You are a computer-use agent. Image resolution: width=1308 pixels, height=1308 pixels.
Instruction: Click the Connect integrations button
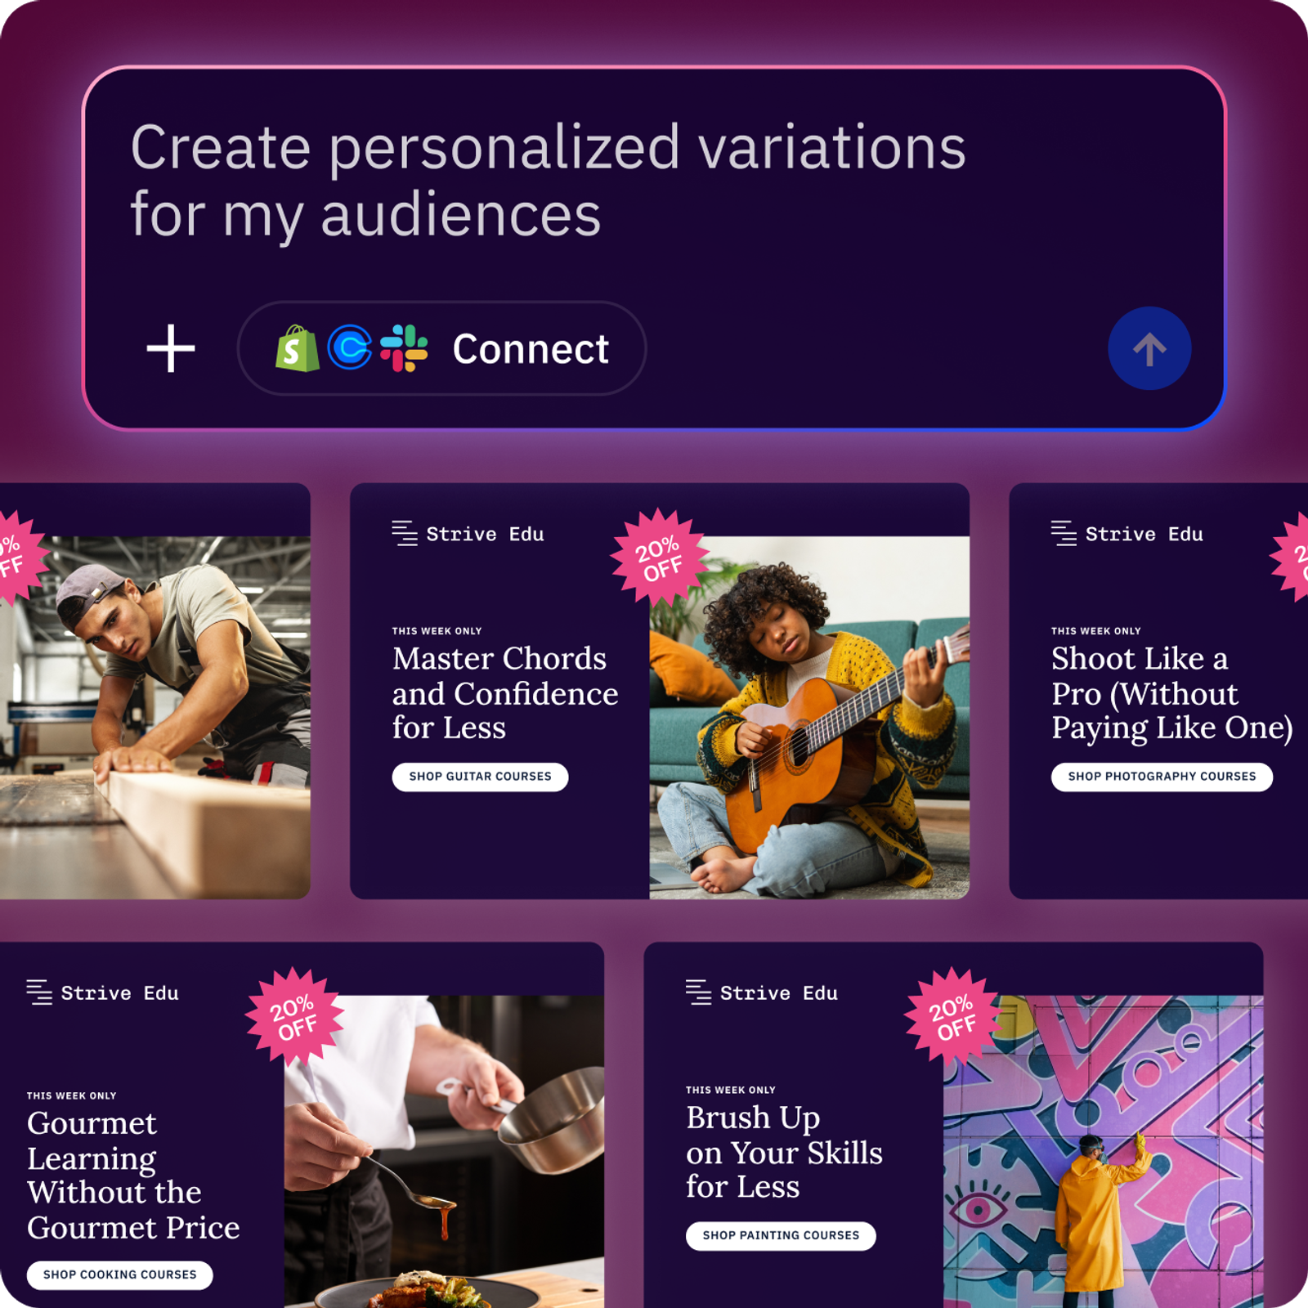point(441,348)
